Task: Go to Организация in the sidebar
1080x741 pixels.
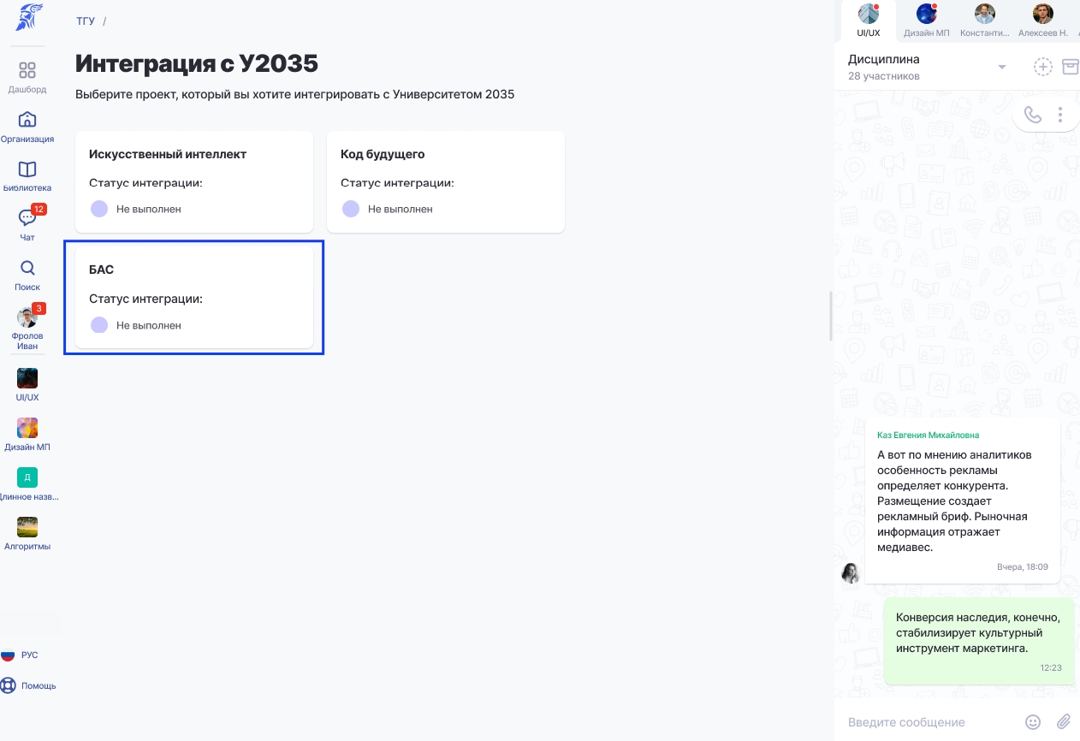Action: [27, 119]
